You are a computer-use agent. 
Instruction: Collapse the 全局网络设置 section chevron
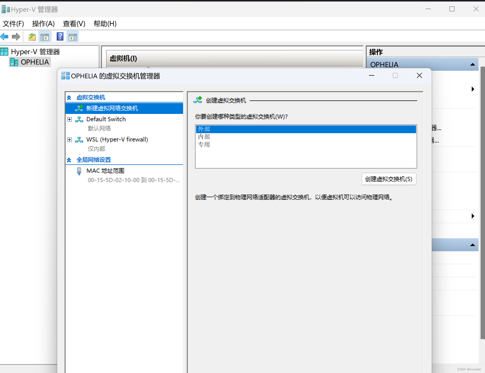pos(69,160)
